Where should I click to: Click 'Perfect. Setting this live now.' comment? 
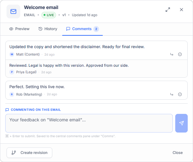tap(37, 87)
